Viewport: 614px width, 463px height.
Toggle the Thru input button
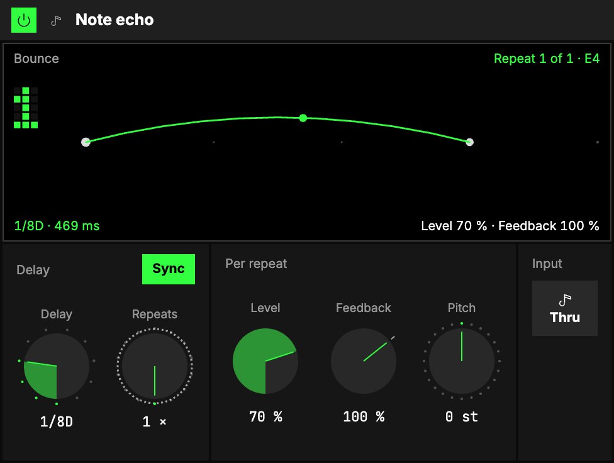[565, 308]
